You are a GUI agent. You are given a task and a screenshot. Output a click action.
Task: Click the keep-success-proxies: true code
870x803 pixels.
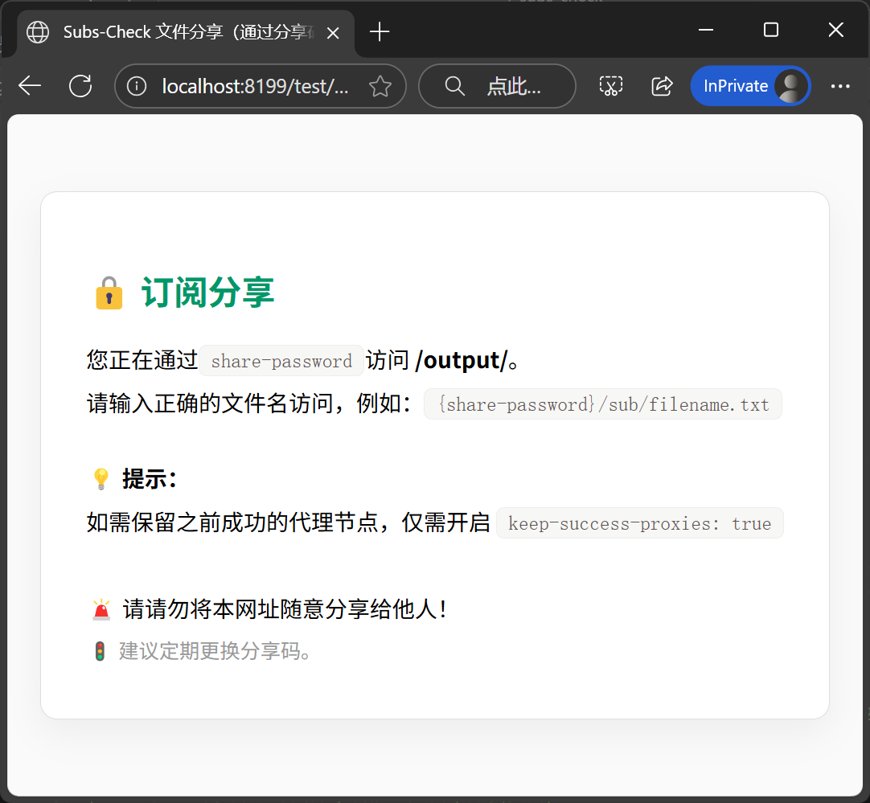[x=640, y=523]
